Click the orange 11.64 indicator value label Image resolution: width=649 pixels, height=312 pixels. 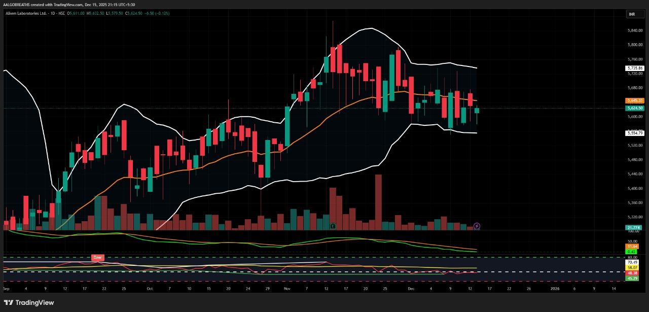632,247
